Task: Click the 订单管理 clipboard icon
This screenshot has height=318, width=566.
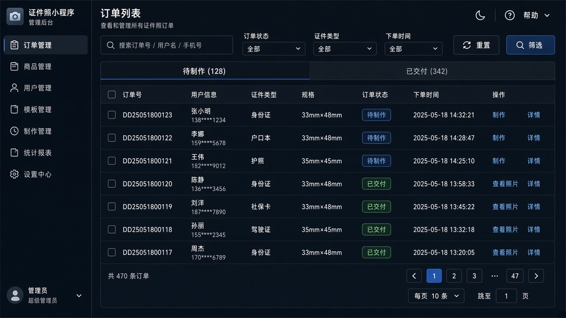Action: click(15, 45)
